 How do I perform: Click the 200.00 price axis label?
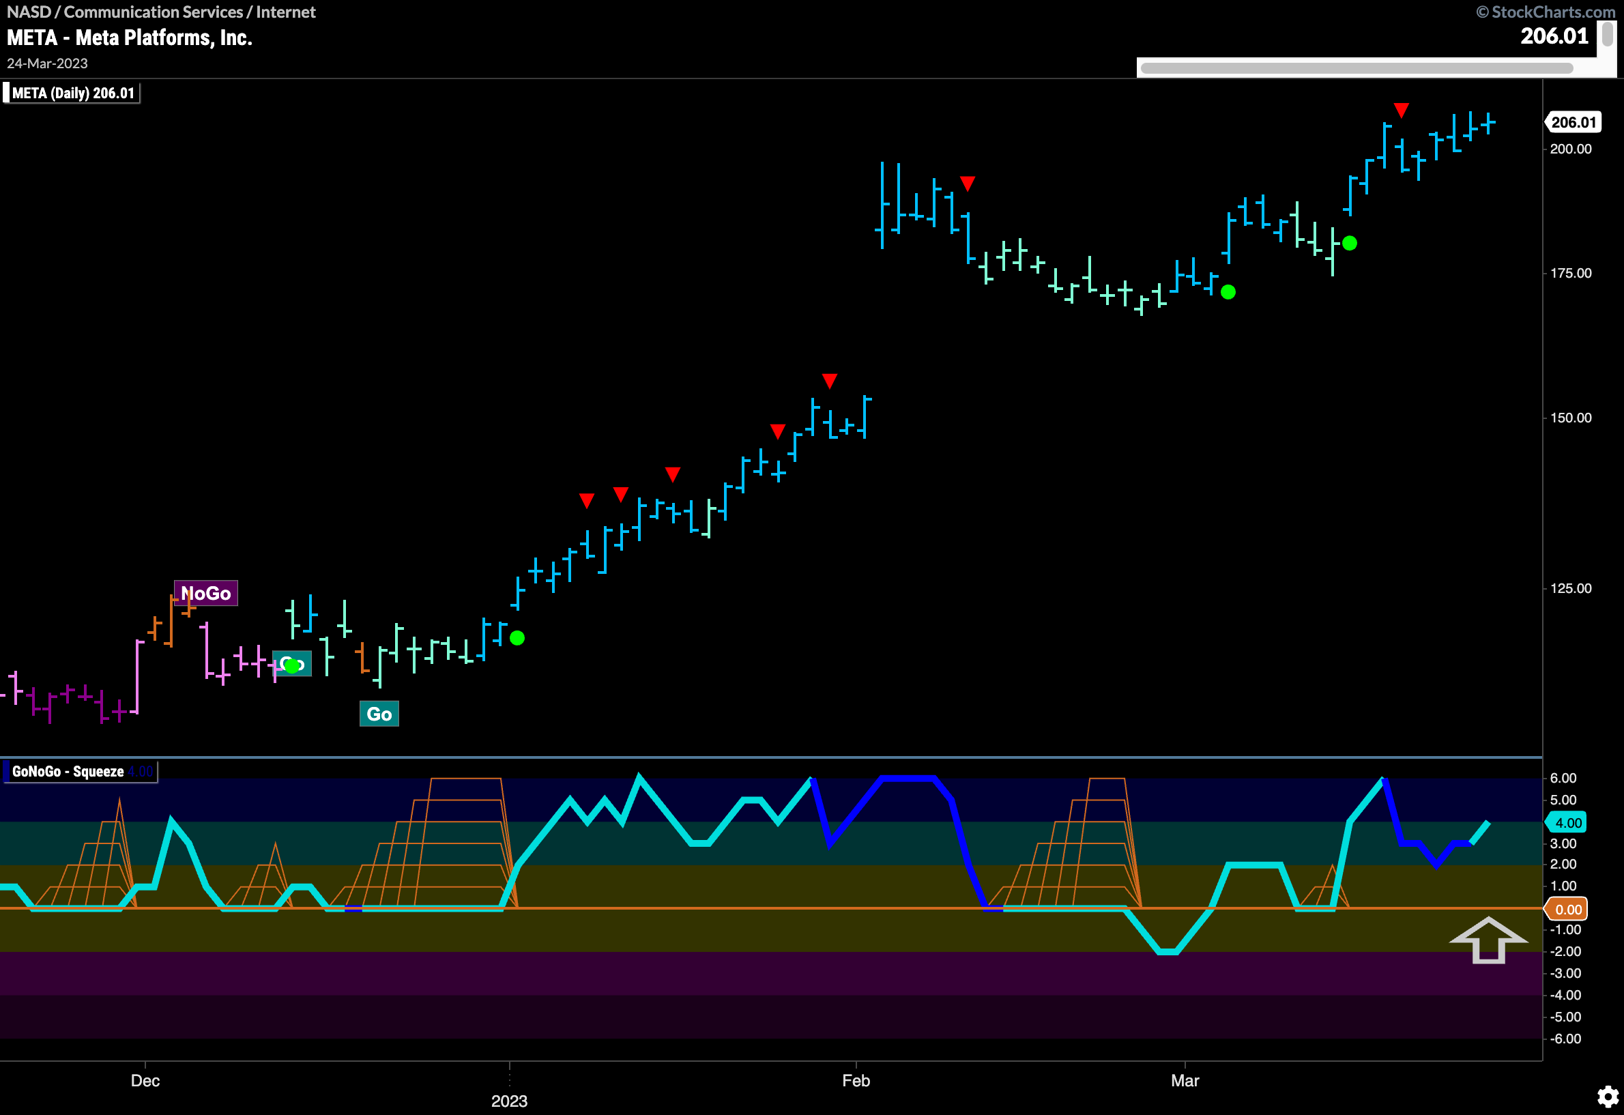[1571, 149]
